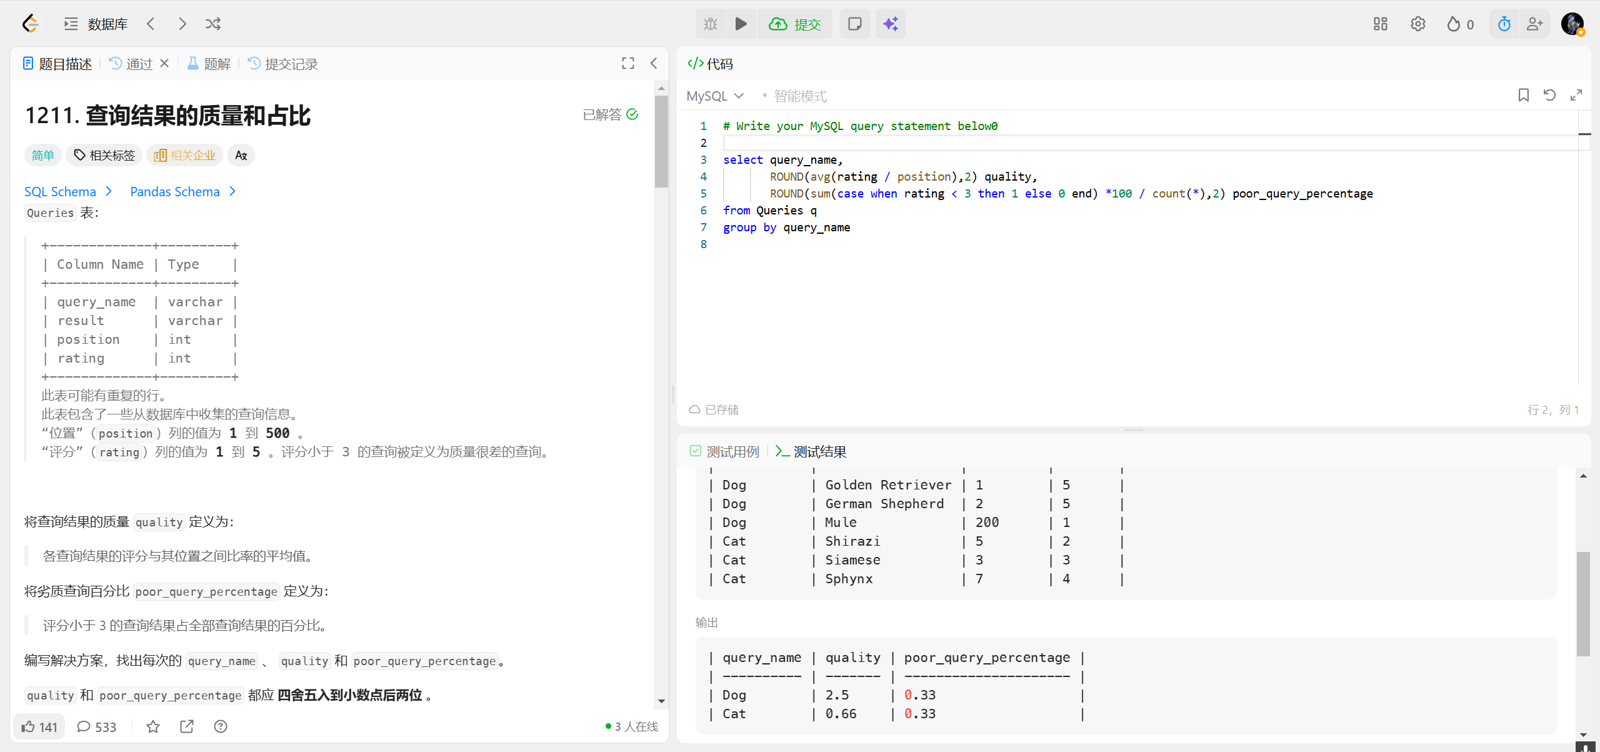The image size is (1600, 752).
Task: Open the MySQL language dropdown
Action: pos(715,96)
